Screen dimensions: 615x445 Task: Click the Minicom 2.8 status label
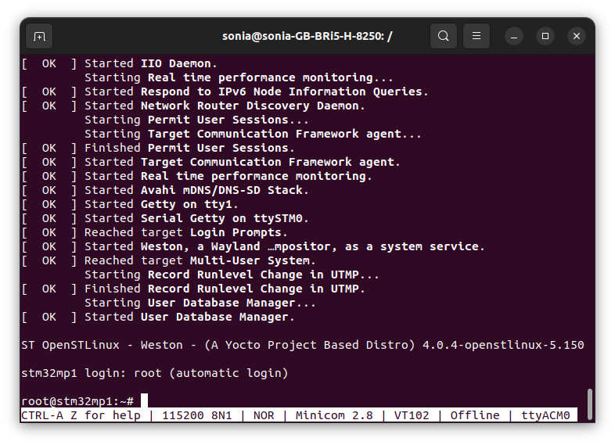(334, 415)
